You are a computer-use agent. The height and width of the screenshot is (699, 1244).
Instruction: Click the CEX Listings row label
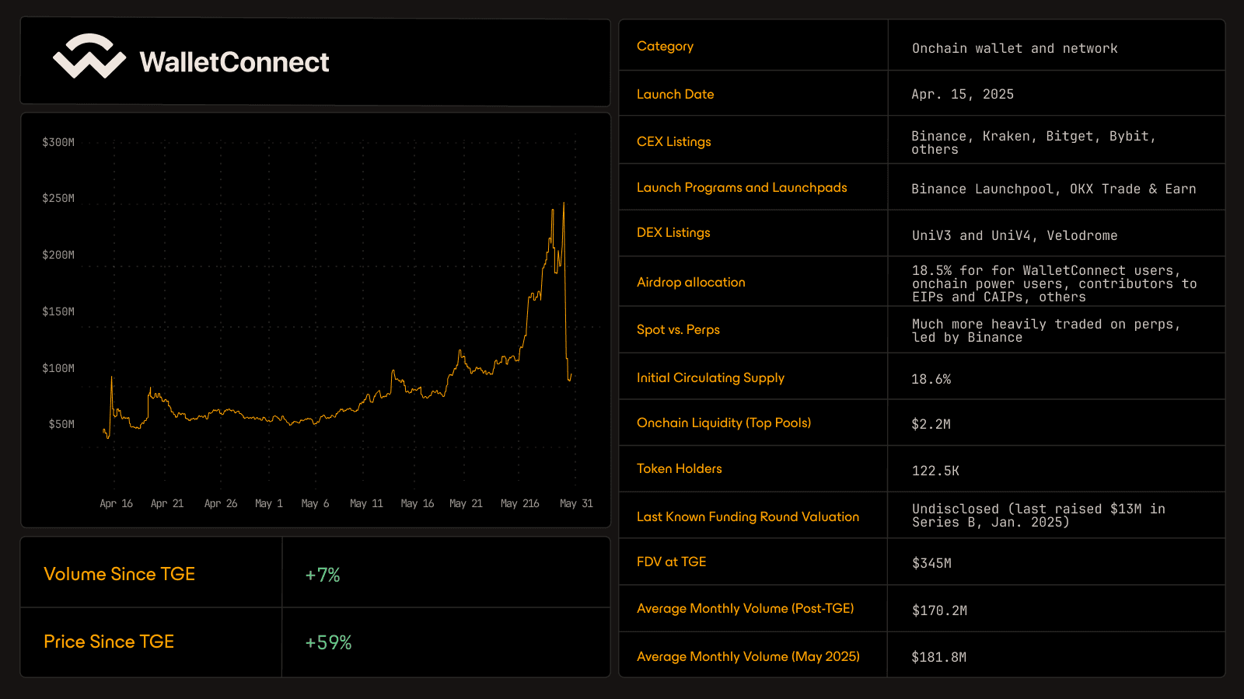(x=674, y=141)
